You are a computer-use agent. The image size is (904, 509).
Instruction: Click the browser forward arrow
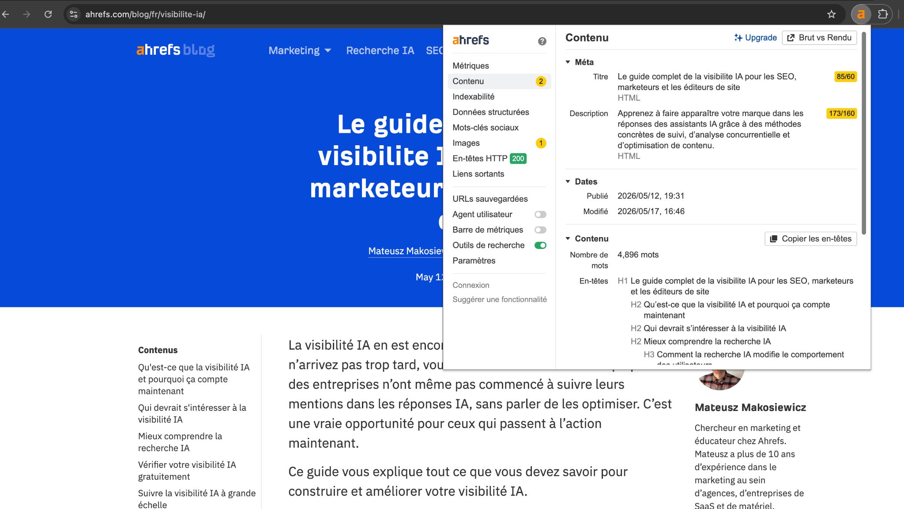[27, 14]
